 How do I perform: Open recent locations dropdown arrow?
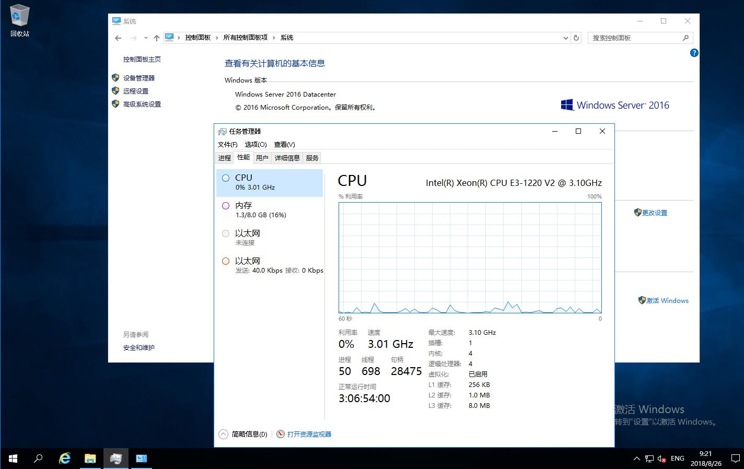point(146,38)
